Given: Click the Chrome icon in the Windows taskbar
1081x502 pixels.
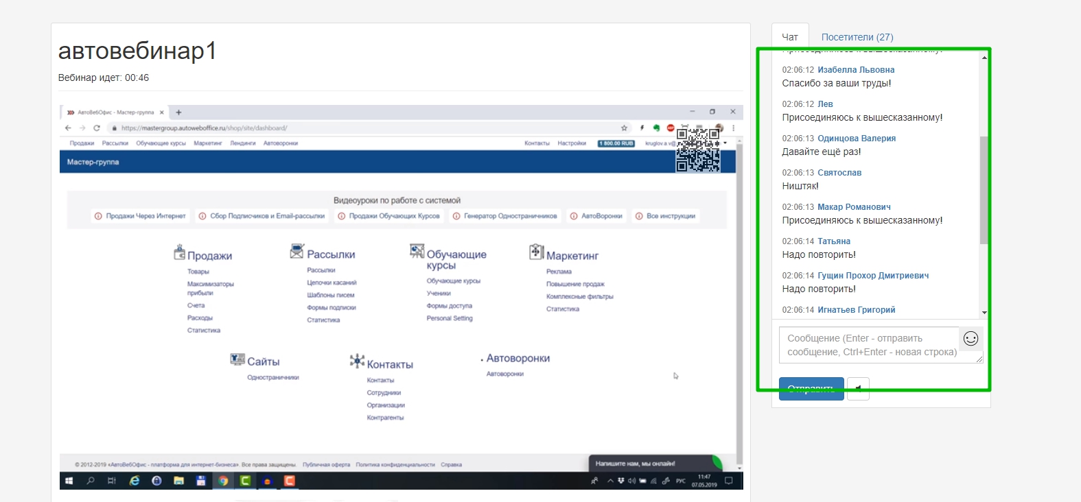Looking at the screenshot, I should (x=223, y=481).
